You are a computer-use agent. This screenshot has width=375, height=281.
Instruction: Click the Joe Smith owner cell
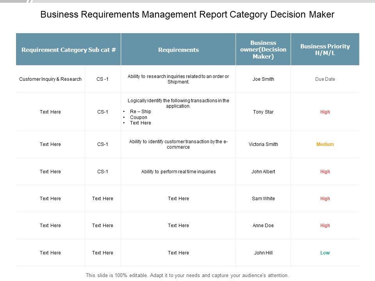pos(263,79)
